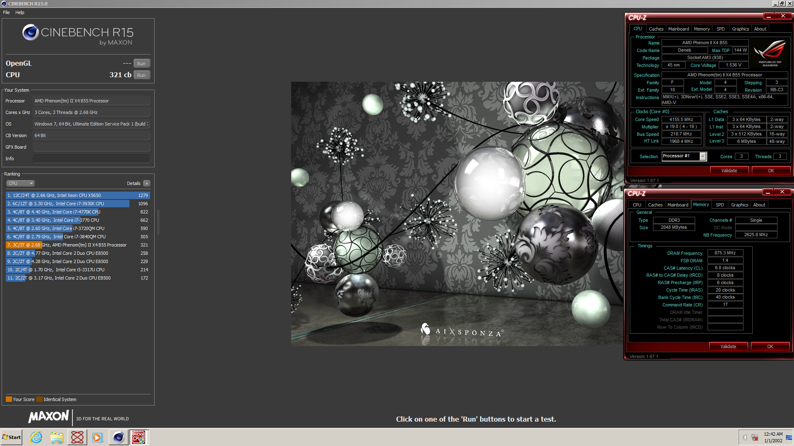
Task: Click the NB Frequency 2625.8 MHz value
Action: tap(756, 235)
